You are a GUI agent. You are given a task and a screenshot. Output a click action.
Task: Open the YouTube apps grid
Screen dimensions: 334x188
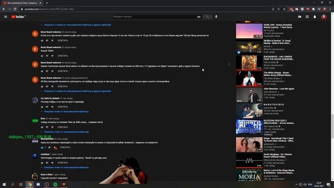click(x=307, y=17)
